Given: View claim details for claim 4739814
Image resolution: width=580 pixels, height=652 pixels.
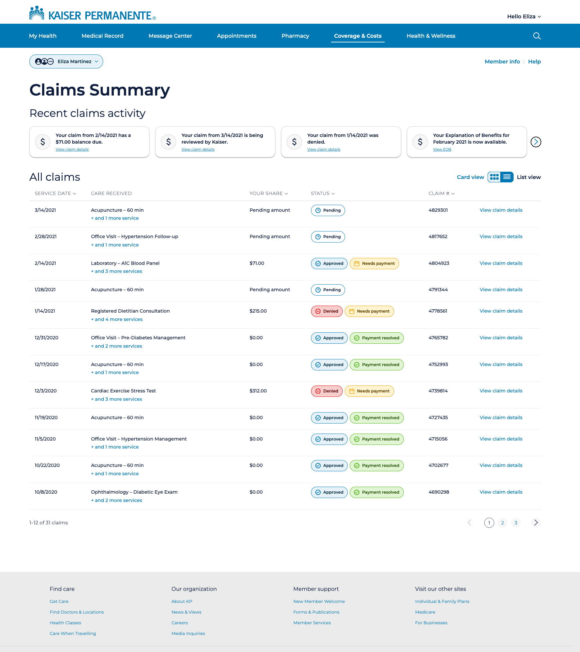Looking at the screenshot, I should (x=501, y=391).
